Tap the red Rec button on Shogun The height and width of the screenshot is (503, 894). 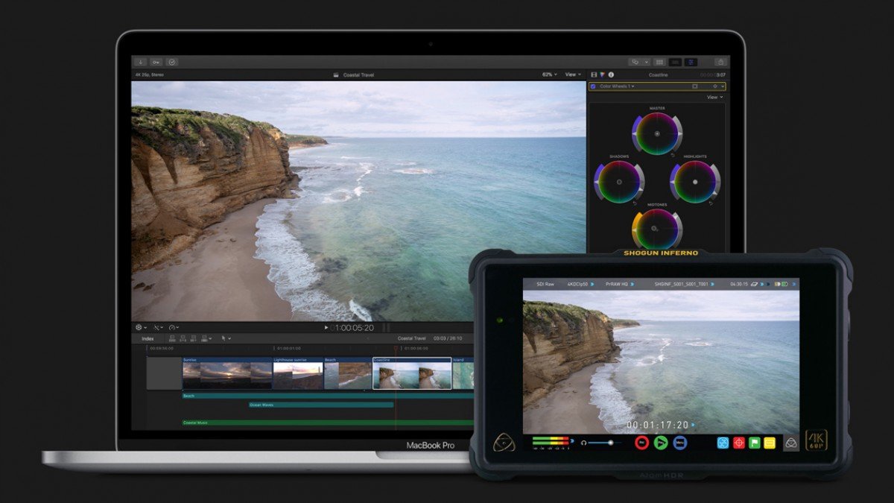pyautogui.click(x=642, y=443)
